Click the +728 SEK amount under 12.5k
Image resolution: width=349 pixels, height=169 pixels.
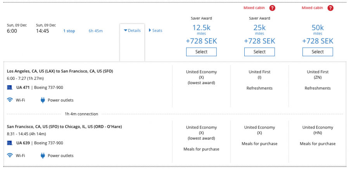tap(201, 41)
